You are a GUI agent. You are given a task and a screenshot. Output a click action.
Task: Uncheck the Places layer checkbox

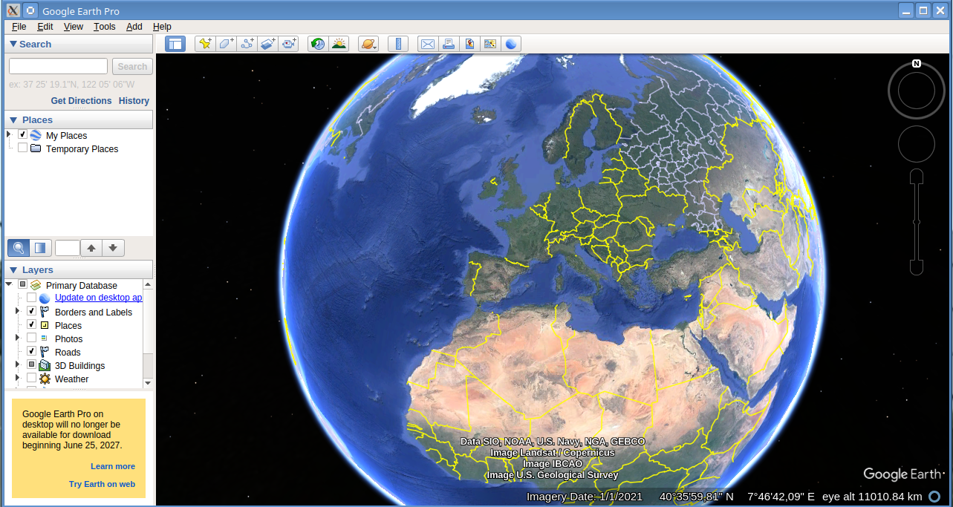pyautogui.click(x=32, y=325)
